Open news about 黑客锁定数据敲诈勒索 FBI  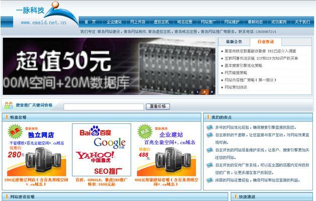pos(260,51)
